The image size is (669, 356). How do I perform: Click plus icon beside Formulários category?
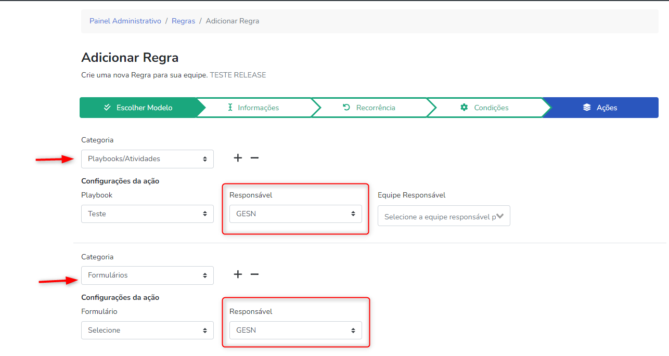238,274
